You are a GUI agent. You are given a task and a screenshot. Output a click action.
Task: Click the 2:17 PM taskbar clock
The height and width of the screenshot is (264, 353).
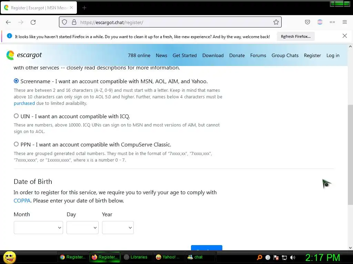(322, 257)
